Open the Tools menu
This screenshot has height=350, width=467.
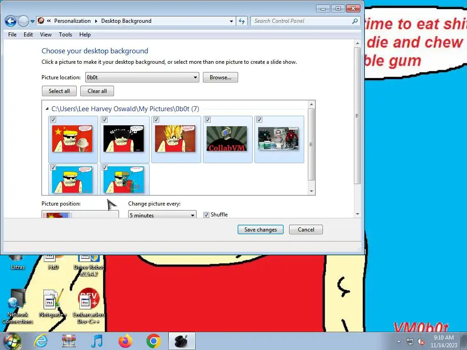65,35
